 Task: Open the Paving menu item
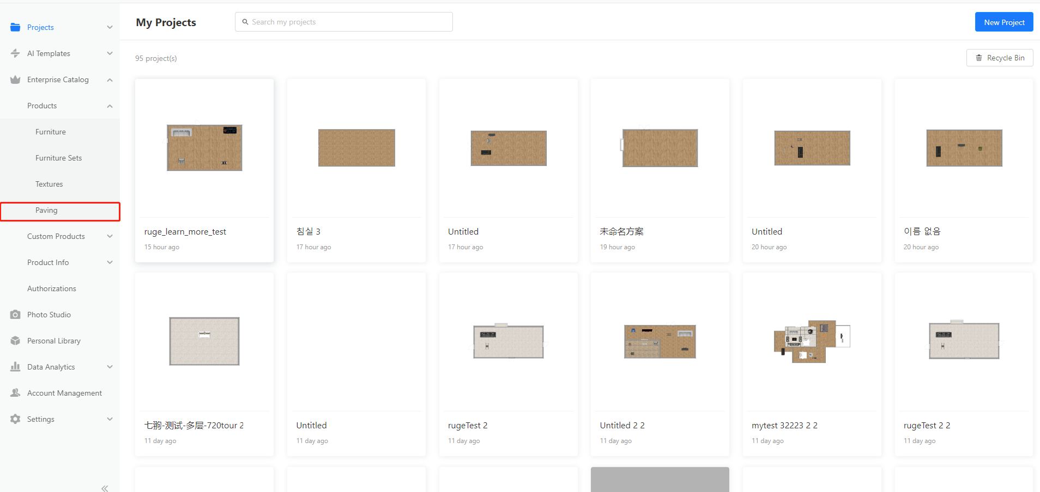click(46, 211)
